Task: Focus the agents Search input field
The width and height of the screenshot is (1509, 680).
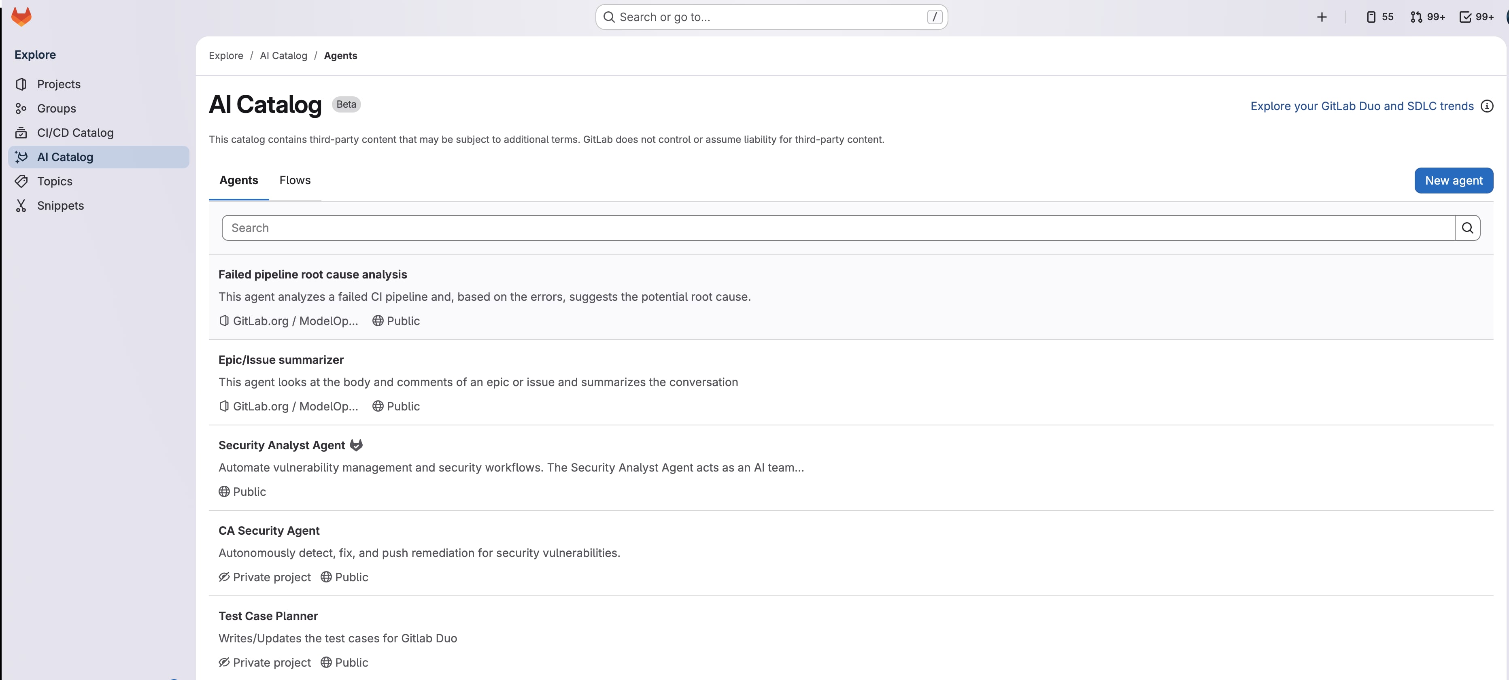Action: tap(838, 228)
